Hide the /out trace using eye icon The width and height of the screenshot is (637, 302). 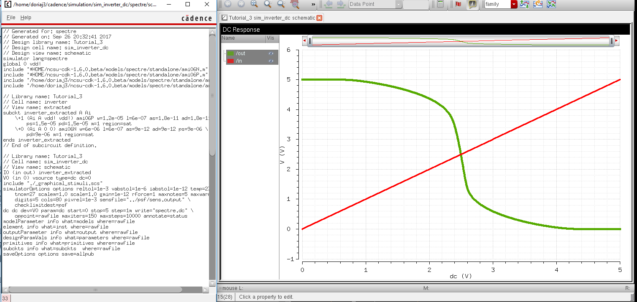coord(271,53)
